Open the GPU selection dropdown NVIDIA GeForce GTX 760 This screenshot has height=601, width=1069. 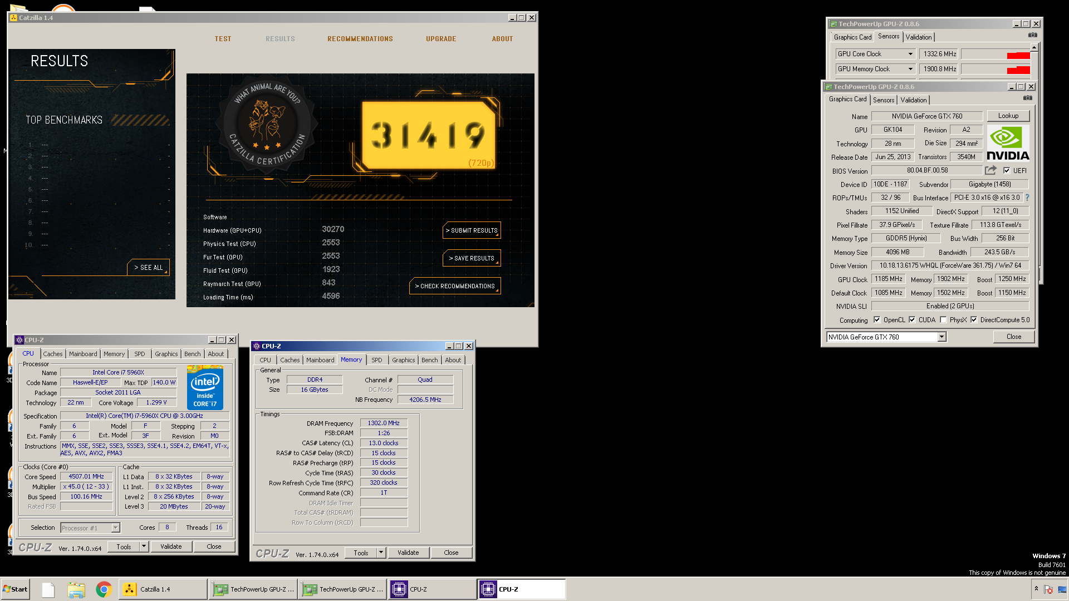click(x=886, y=337)
